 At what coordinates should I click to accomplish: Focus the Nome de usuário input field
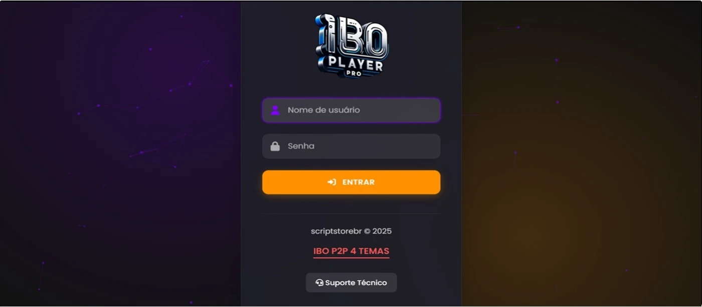(x=351, y=110)
